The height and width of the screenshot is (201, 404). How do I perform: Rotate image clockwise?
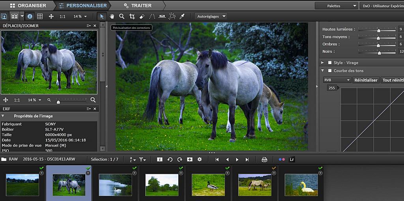pyautogui.click(x=180, y=159)
